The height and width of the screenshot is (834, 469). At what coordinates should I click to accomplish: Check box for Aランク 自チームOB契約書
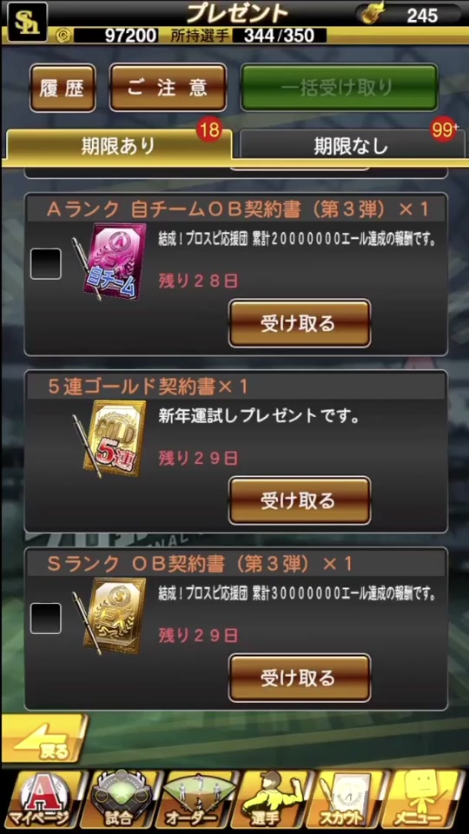pos(45,264)
